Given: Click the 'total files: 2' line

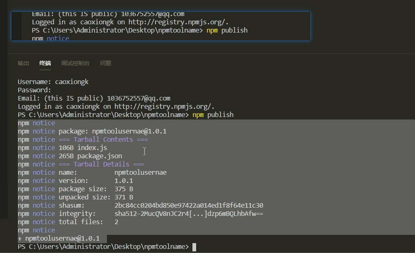Looking at the screenshot, I should coord(68,222).
